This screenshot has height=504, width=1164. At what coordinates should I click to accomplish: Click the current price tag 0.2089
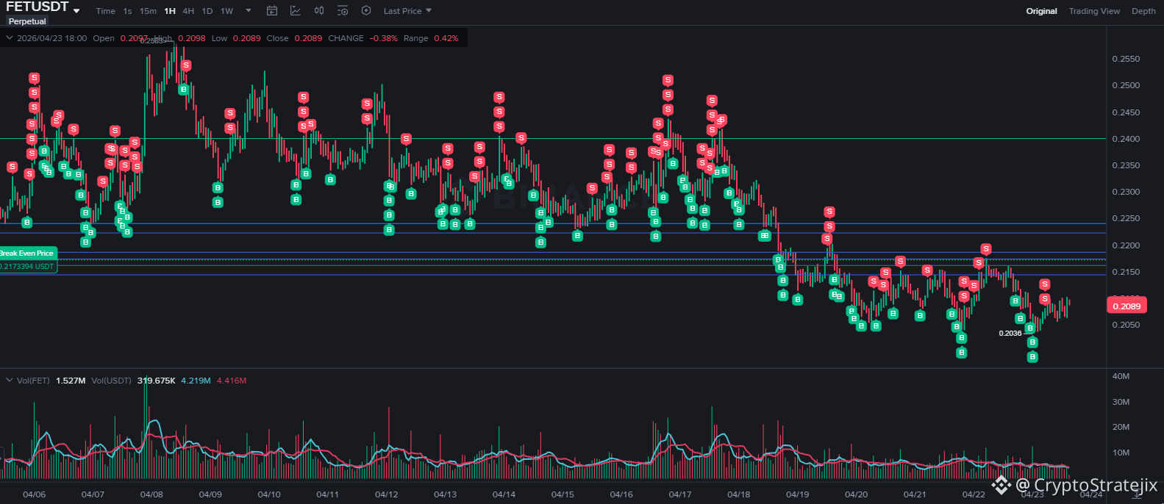[x=1126, y=306]
